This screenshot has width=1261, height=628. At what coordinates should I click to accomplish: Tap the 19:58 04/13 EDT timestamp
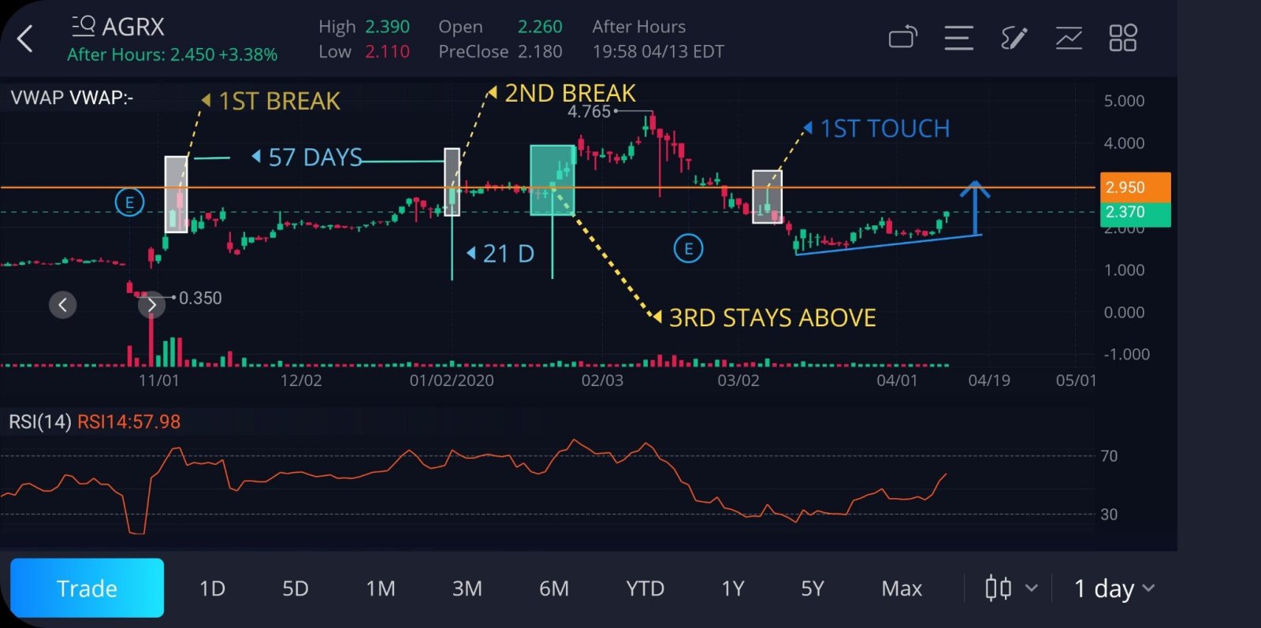658,52
